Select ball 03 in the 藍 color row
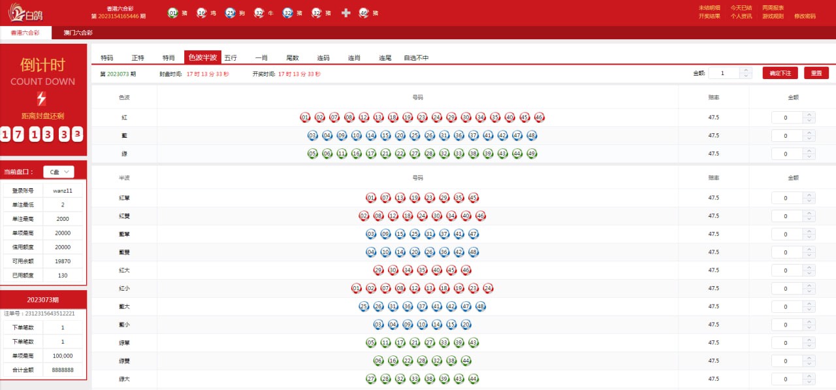The height and width of the screenshot is (390, 836). (x=312, y=136)
